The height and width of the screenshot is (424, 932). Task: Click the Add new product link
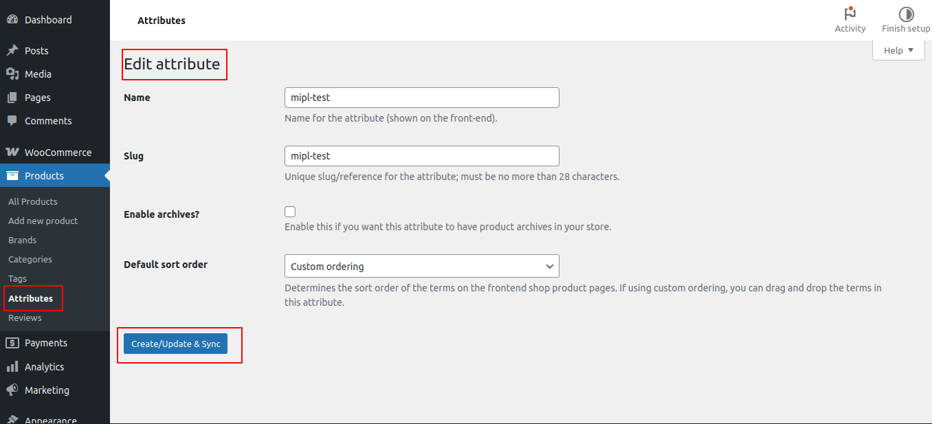point(43,221)
